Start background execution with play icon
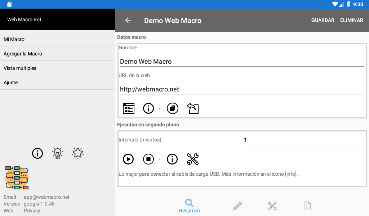The height and width of the screenshot is (216, 369). point(128,159)
